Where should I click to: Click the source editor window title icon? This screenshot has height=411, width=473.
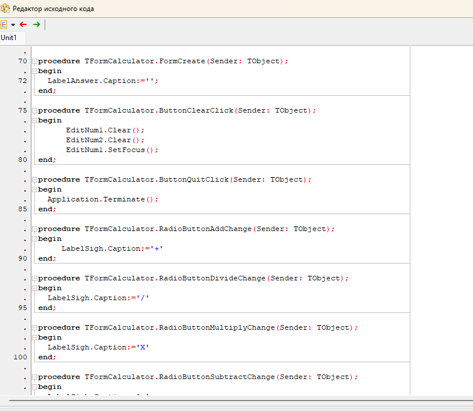tap(5, 9)
